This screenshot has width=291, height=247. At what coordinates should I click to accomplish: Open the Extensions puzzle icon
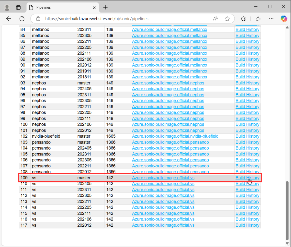click(x=243, y=19)
